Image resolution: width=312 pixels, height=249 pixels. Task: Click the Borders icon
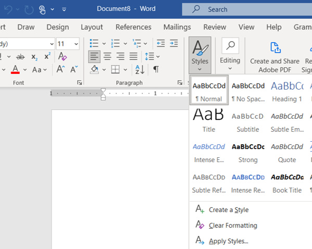[x=116, y=70]
